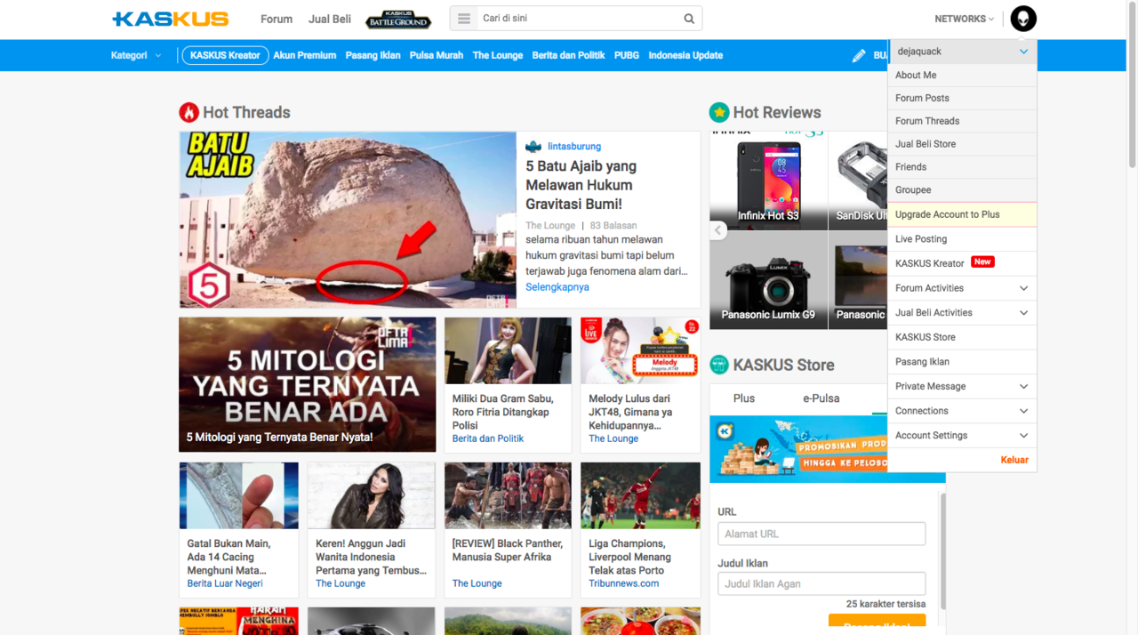Open Groupee menu item
Image resolution: width=1138 pixels, height=635 pixels.
962,190
